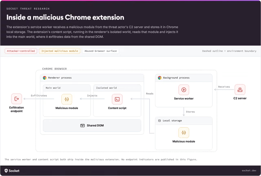Click the Shared DOM window icon
This screenshot has width=261, height=176.
coord(82,125)
